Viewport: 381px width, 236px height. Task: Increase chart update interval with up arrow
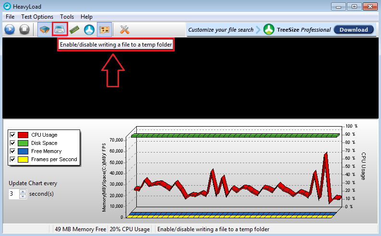(x=23, y=191)
